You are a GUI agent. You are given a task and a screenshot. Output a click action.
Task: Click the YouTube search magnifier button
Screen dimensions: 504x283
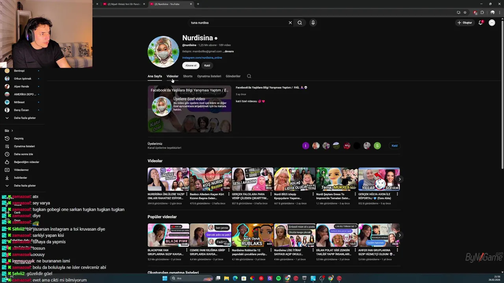[x=300, y=23]
